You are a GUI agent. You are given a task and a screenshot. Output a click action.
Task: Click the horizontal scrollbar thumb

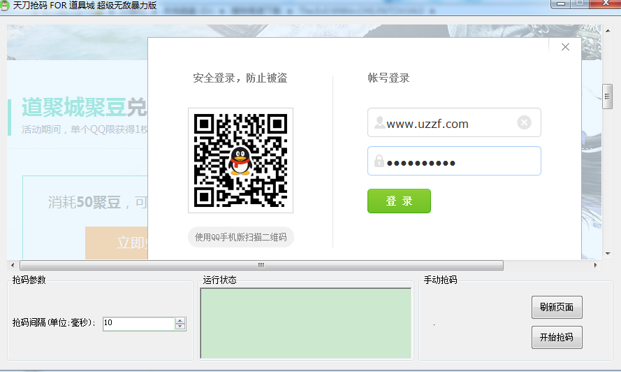point(261,265)
